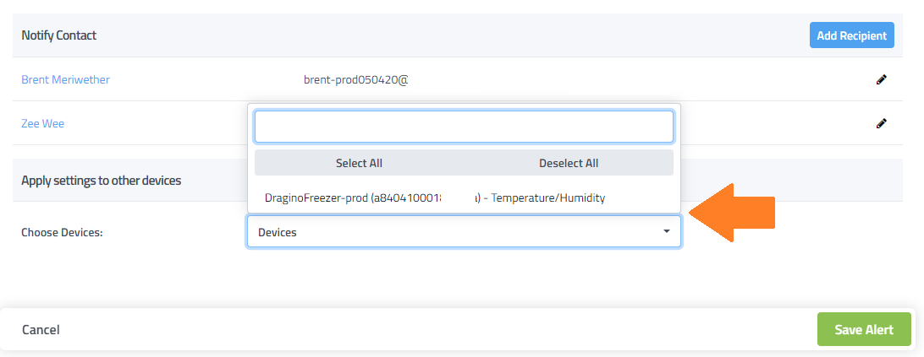Click the Apply settings to other devices heading

(101, 180)
